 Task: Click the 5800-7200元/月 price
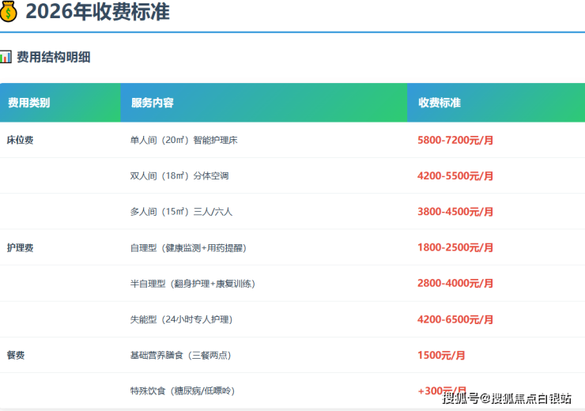pos(455,140)
